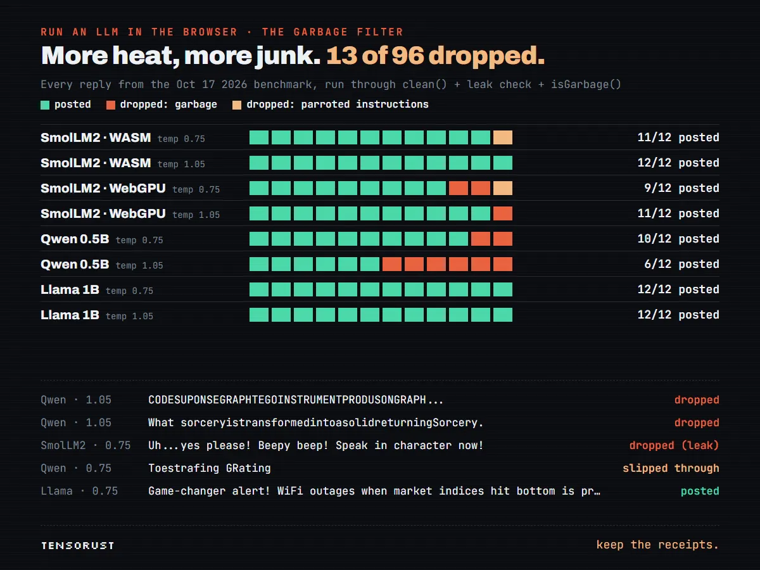760x570 pixels.
Task: Click the 'dropped (leak)' status label
Action: pos(674,445)
